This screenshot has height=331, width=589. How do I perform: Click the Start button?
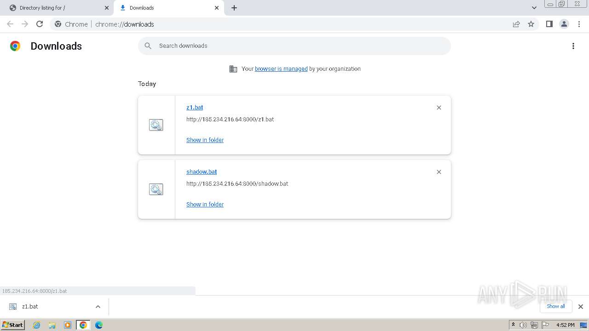click(x=12, y=325)
